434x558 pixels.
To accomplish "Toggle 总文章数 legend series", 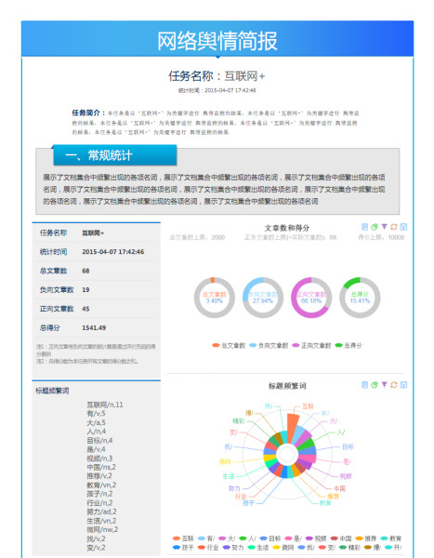I will click(229, 346).
